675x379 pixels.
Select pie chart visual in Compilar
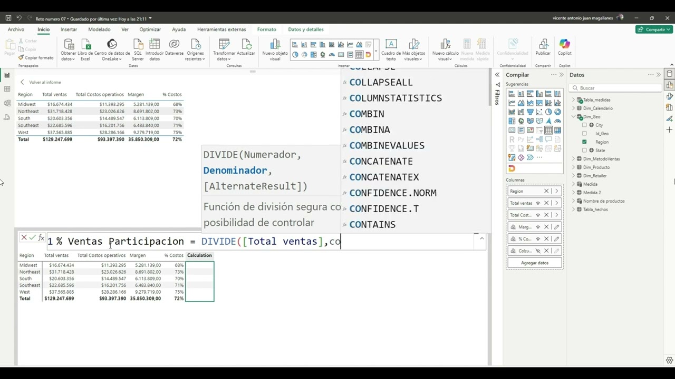point(548,112)
